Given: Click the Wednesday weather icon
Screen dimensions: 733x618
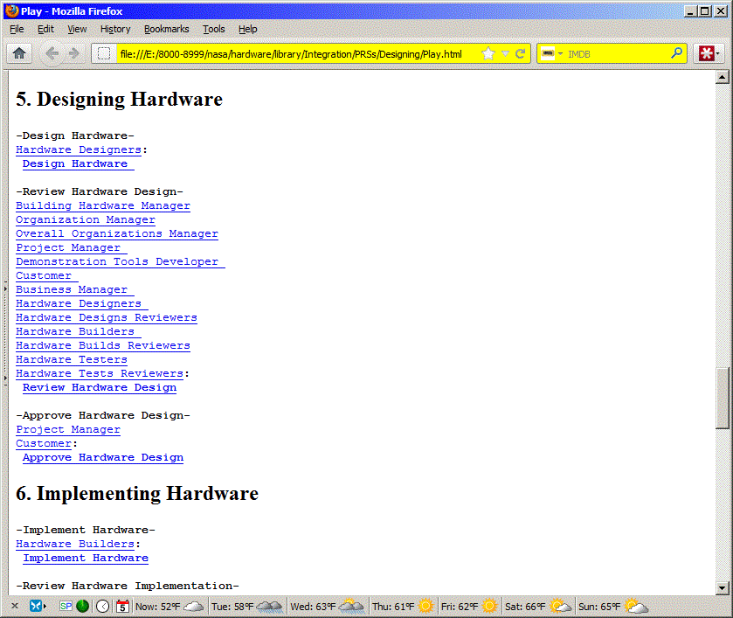Looking at the screenshot, I should 351,606.
